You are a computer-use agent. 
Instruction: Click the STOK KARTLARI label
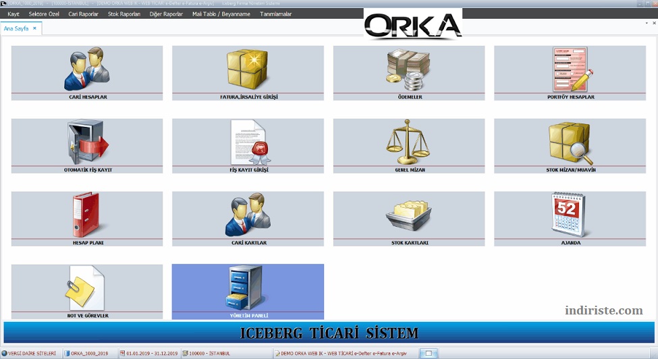pyautogui.click(x=410, y=243)
